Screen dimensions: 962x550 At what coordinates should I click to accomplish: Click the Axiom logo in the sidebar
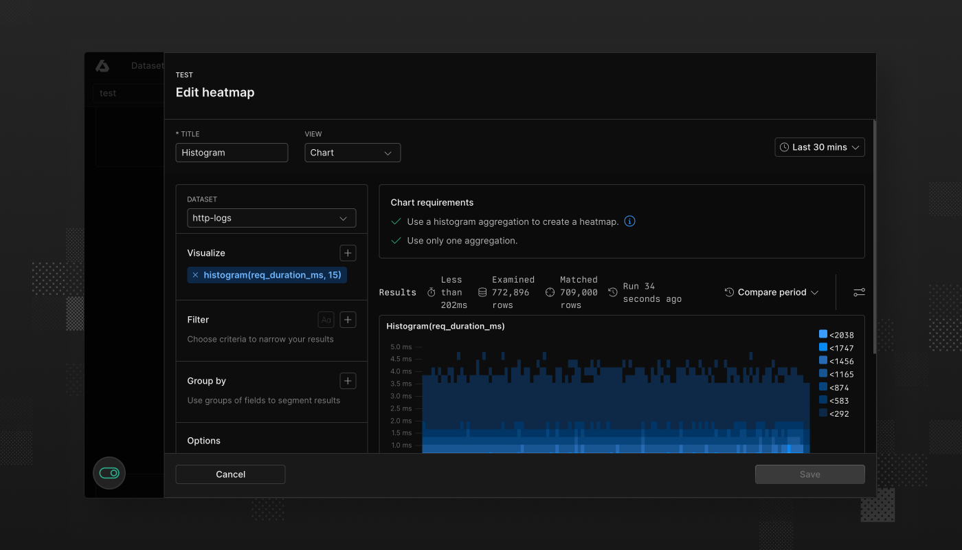coord(102,65)
